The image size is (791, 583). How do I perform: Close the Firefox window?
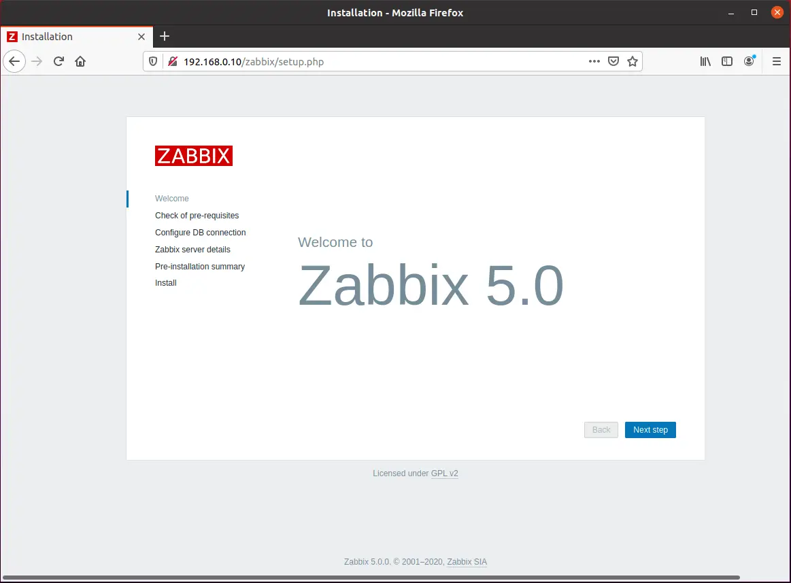pos(777,13)
